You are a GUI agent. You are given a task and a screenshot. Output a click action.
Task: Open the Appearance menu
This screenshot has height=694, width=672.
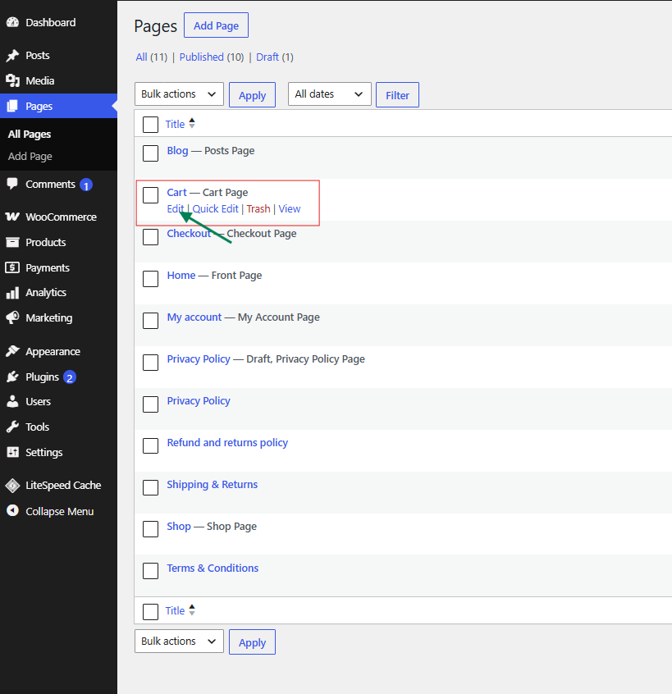point(58,351)
